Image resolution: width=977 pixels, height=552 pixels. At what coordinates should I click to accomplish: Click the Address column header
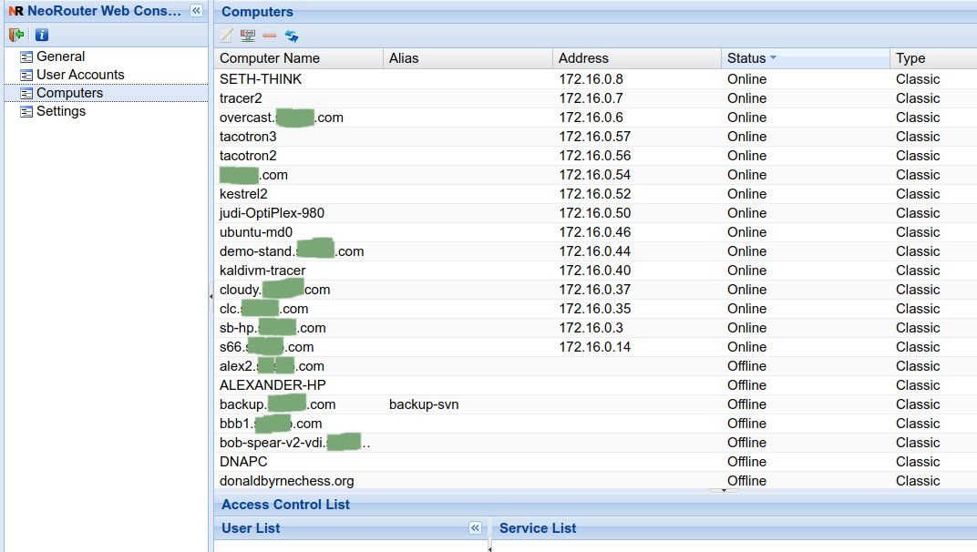[x=583, y=58]
